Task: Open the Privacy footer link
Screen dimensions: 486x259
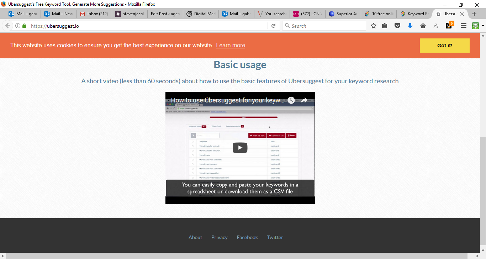Action: [219, 237]
